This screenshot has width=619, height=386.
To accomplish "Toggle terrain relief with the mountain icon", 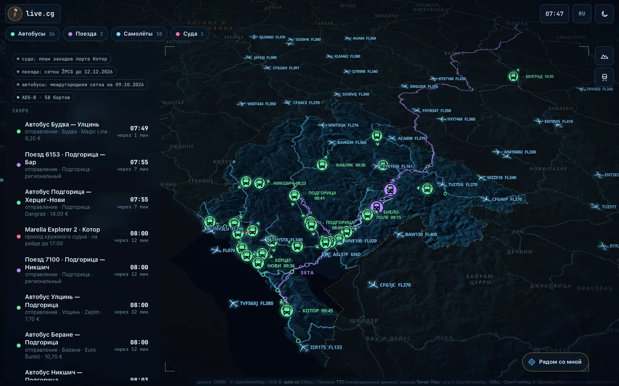I will point(604,56).
